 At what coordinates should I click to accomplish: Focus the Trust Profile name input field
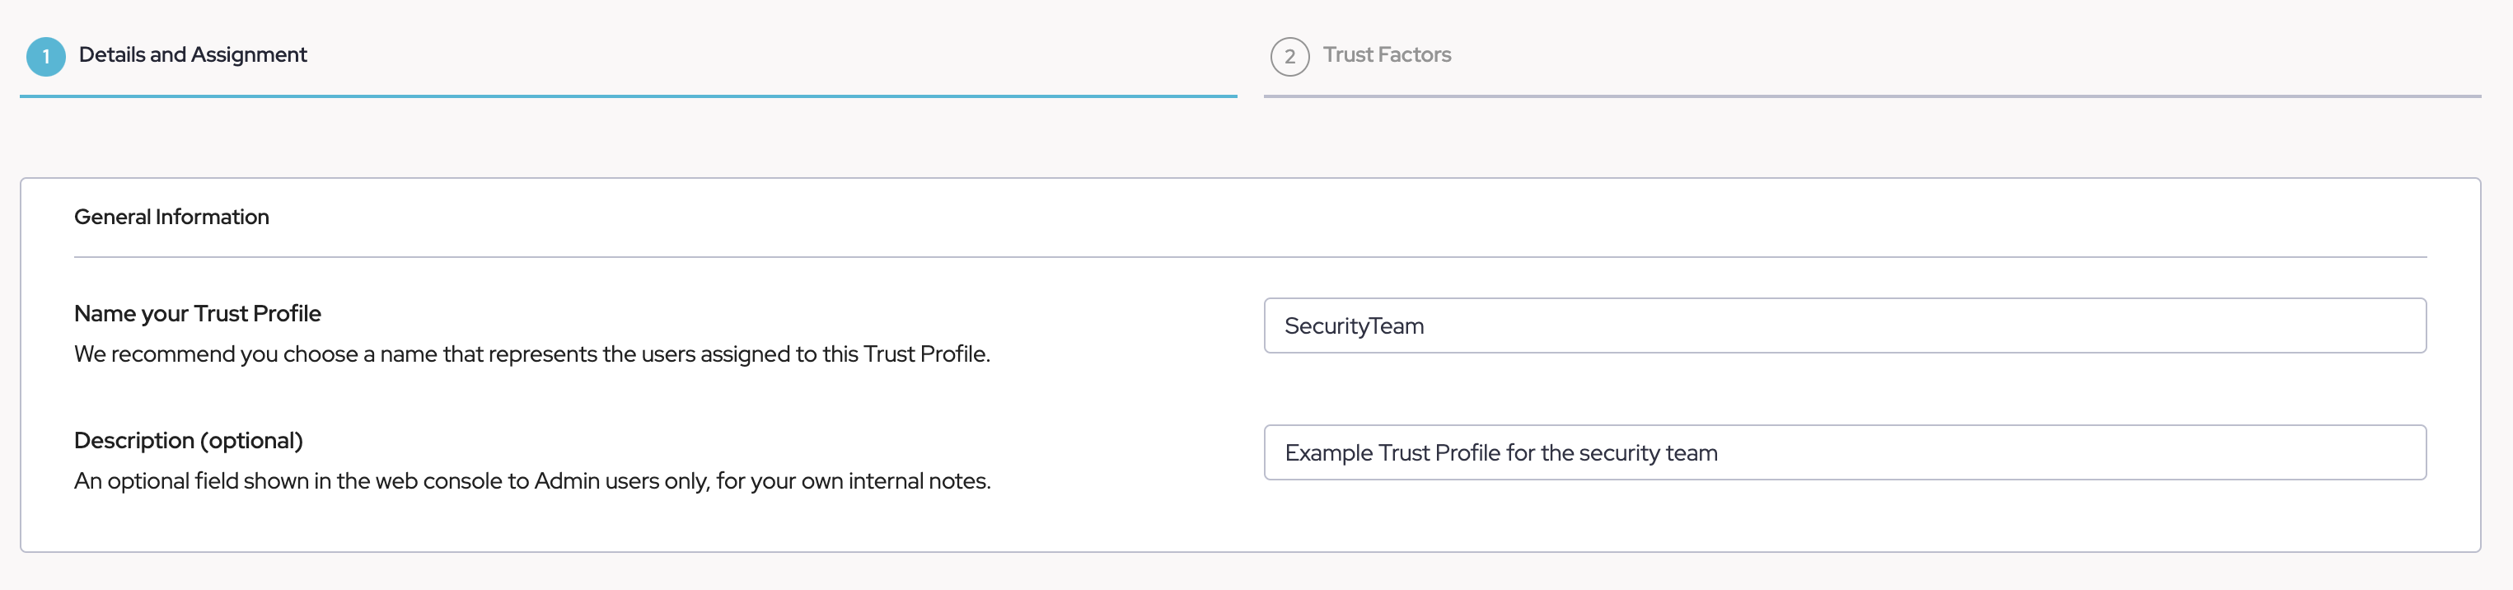[x=1844, y=325]
